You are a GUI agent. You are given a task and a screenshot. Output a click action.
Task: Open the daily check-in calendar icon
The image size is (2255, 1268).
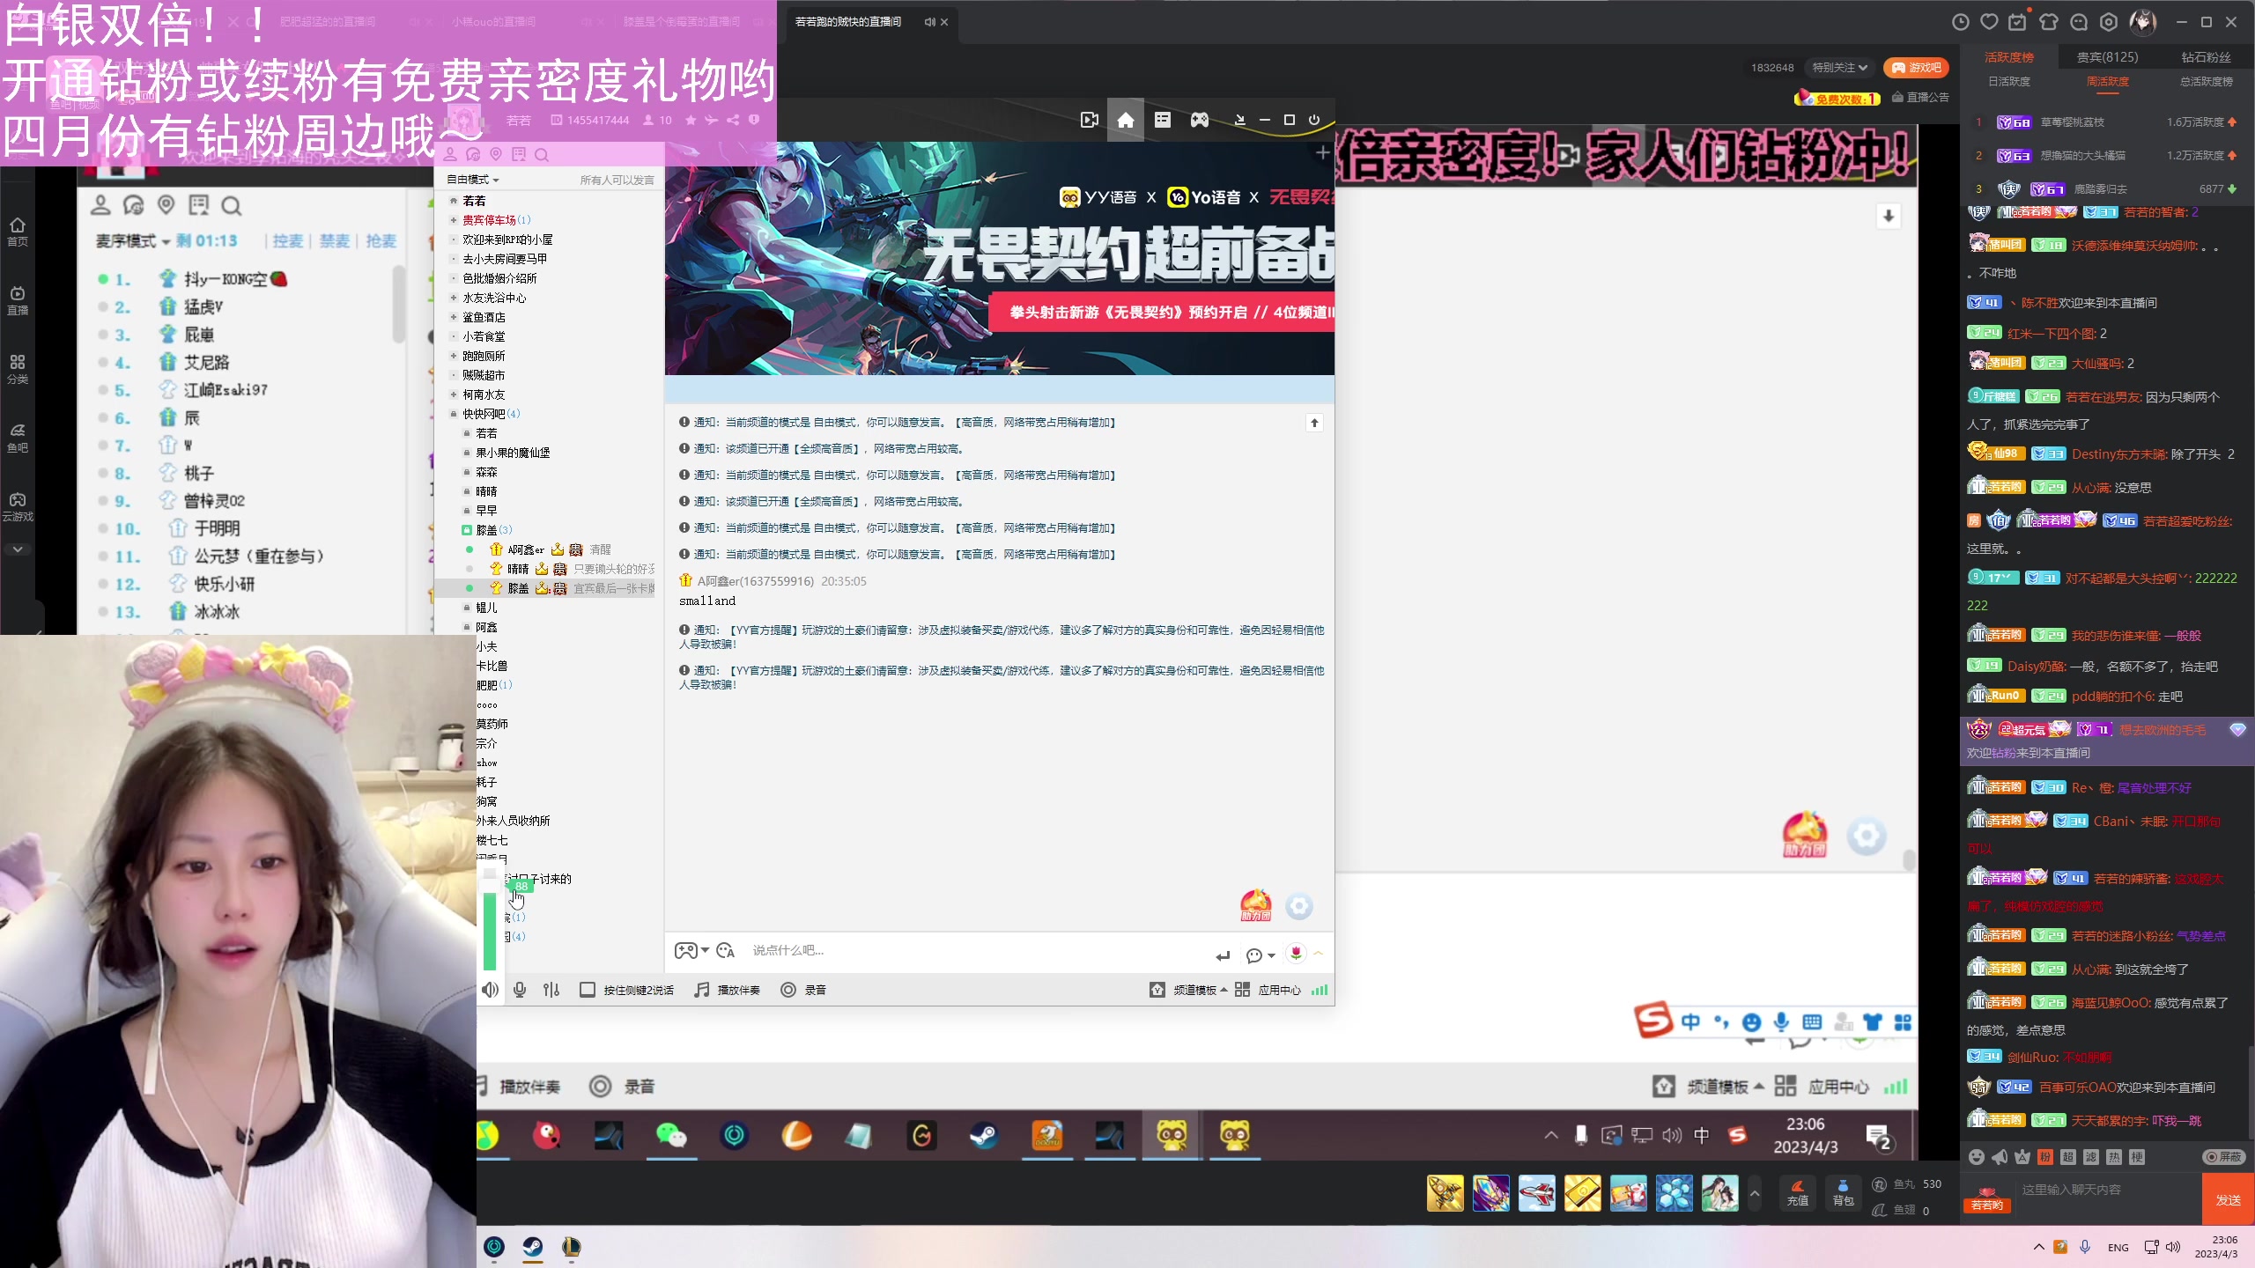(x=2017, y=22)
